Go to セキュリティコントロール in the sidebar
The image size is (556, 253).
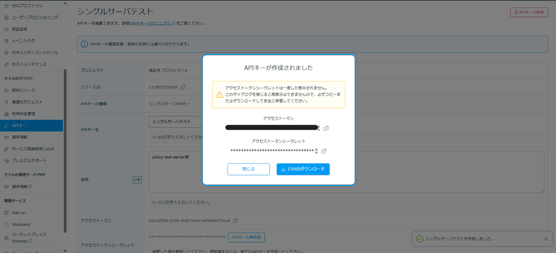31,53
